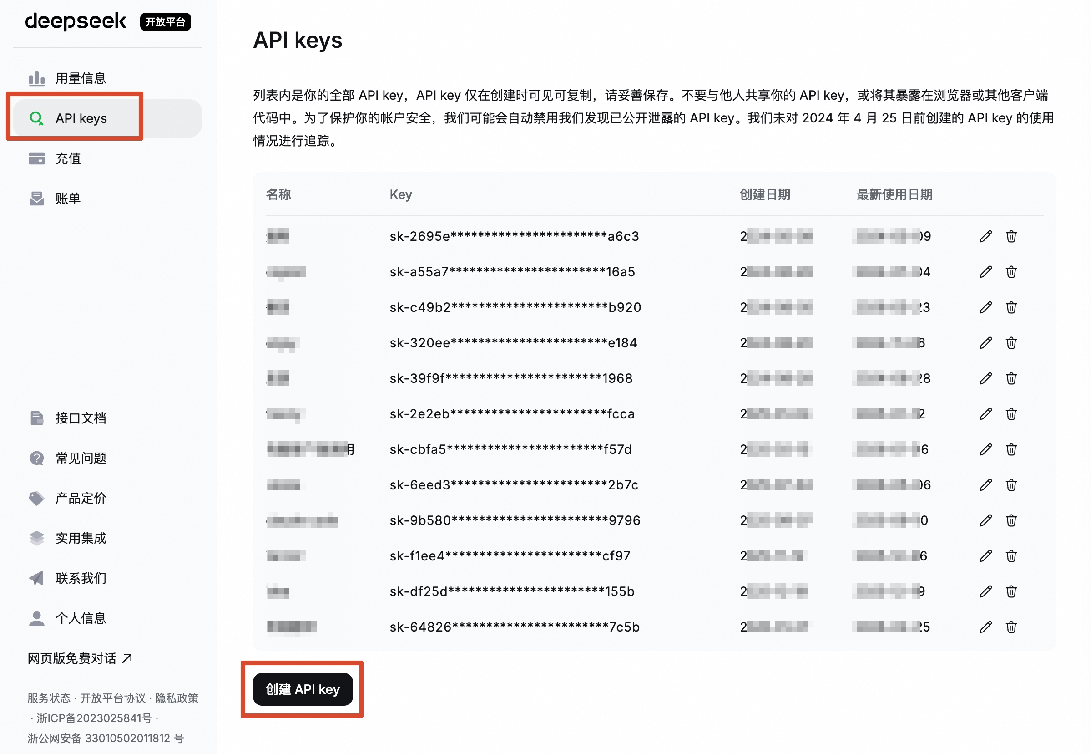Delete the sk-9b580 key

coord(1011,520)
